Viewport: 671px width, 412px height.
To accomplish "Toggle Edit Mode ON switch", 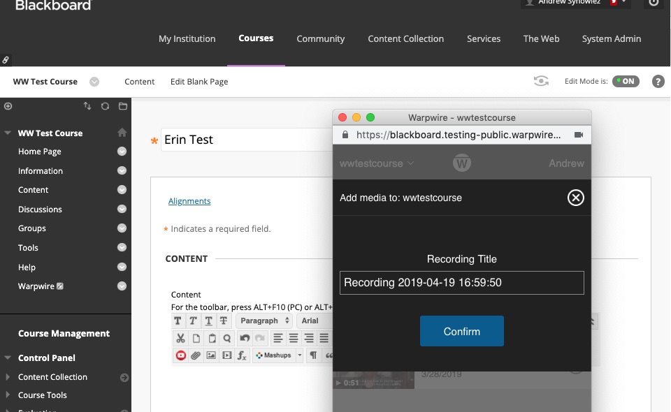I will pyautogui.click(x=626, y=81).
